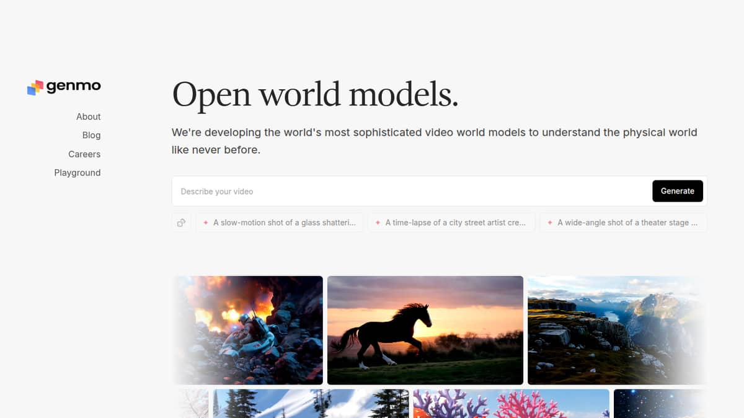
Task: Open the About page
Action: [88, 117]
